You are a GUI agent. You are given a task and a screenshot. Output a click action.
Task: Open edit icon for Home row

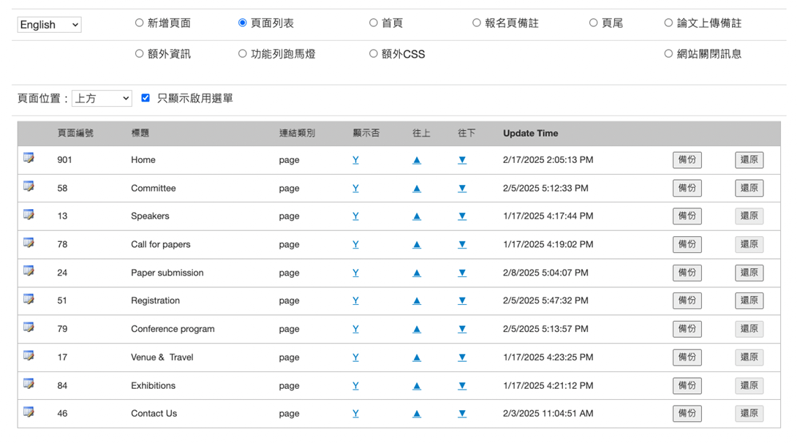[x=29, y=159]
